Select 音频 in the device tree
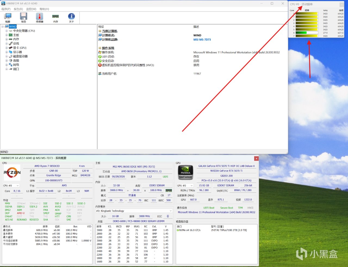 coord(16,60)
